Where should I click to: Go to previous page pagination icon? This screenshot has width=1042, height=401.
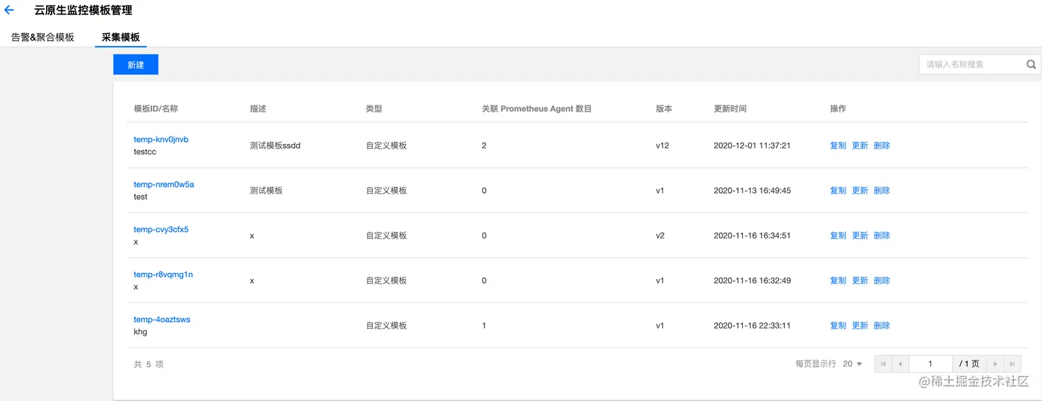point(900,364)
